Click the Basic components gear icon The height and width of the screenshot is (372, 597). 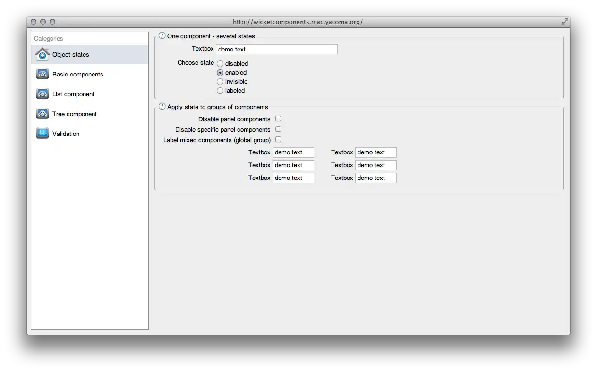coord(43,74)
